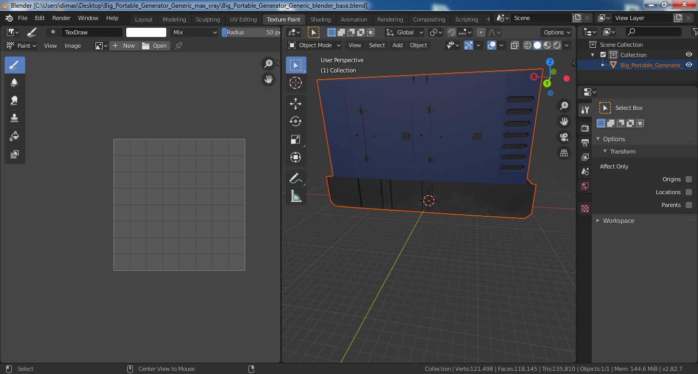Toggle viewport overlays on or off

pyautogui.click(x=492, y=45)
